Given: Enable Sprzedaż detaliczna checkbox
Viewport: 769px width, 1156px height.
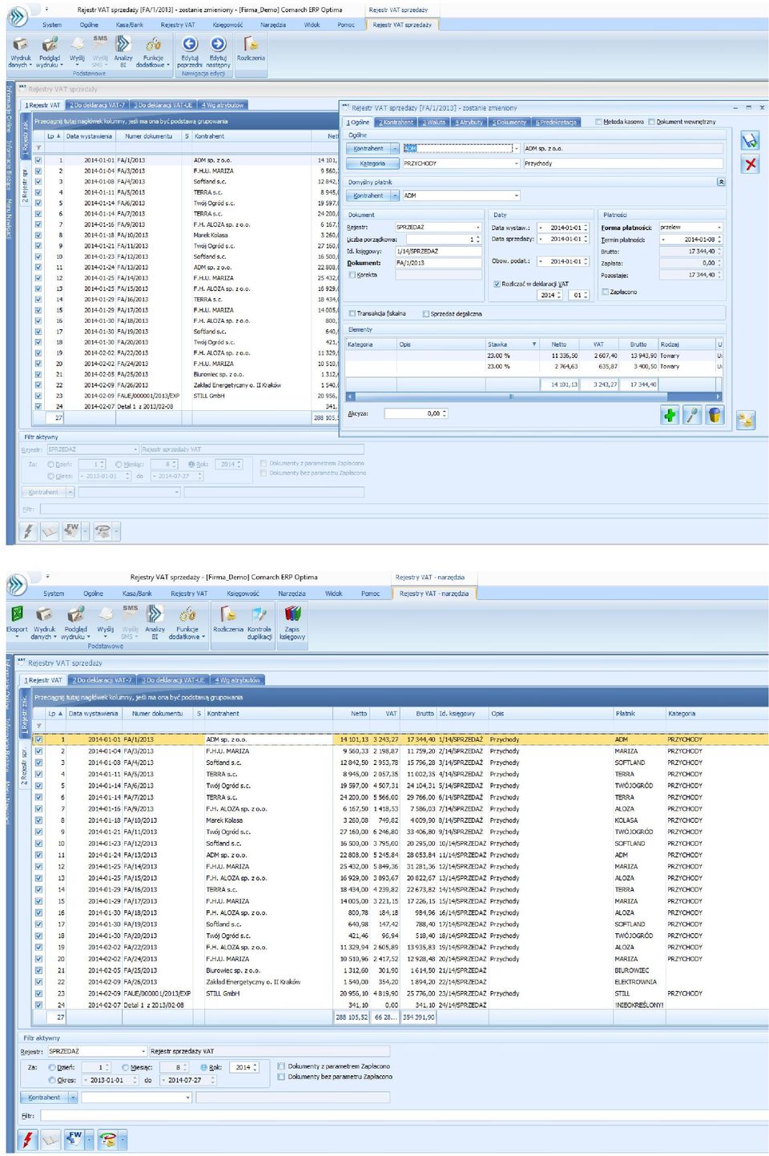Looking at the screenshot, I should click(x=426, y=314).
